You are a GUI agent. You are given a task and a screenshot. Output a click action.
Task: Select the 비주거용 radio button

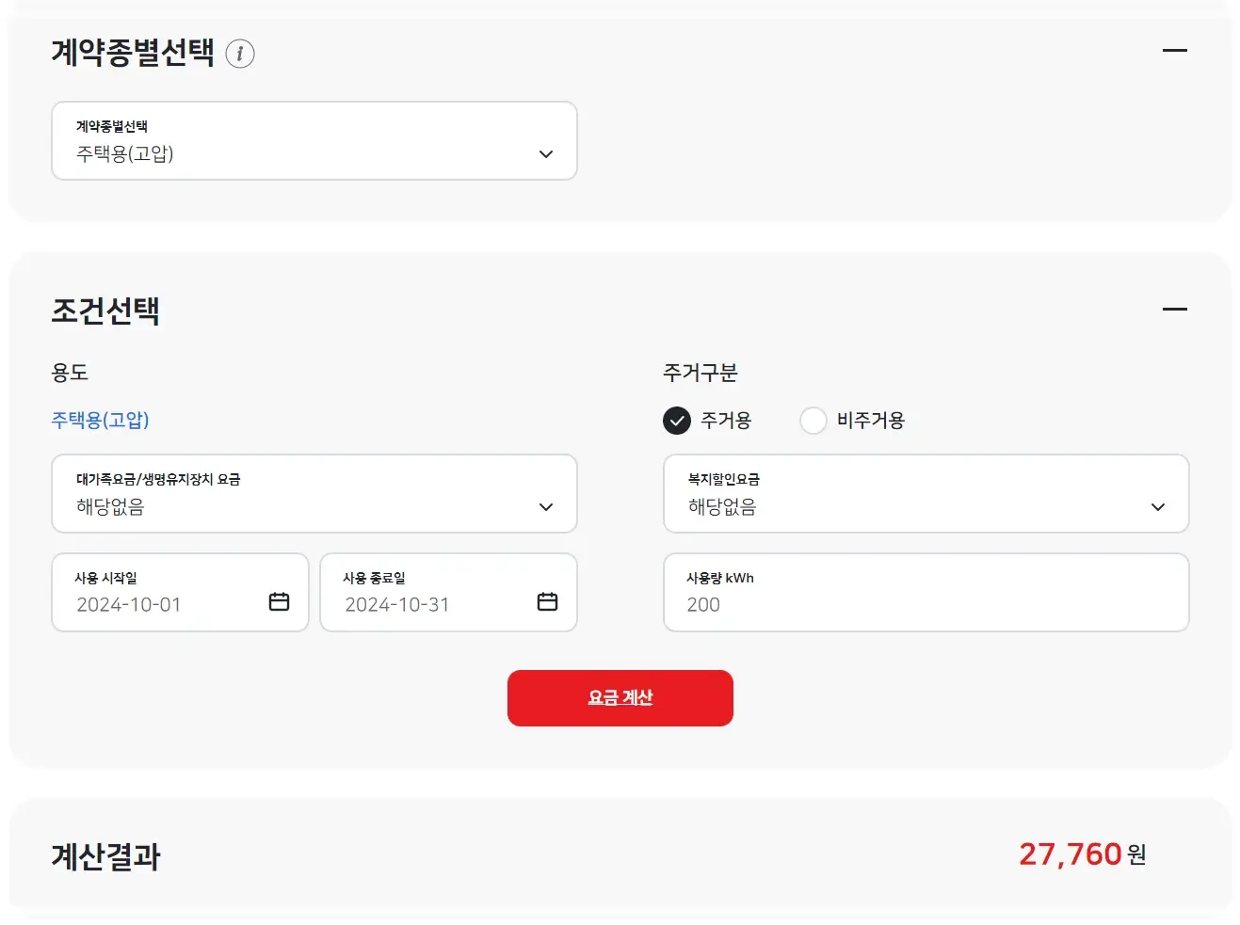point(813,421)
